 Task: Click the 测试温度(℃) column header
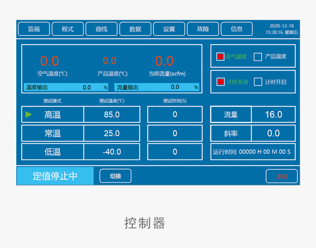coord(112,101)
